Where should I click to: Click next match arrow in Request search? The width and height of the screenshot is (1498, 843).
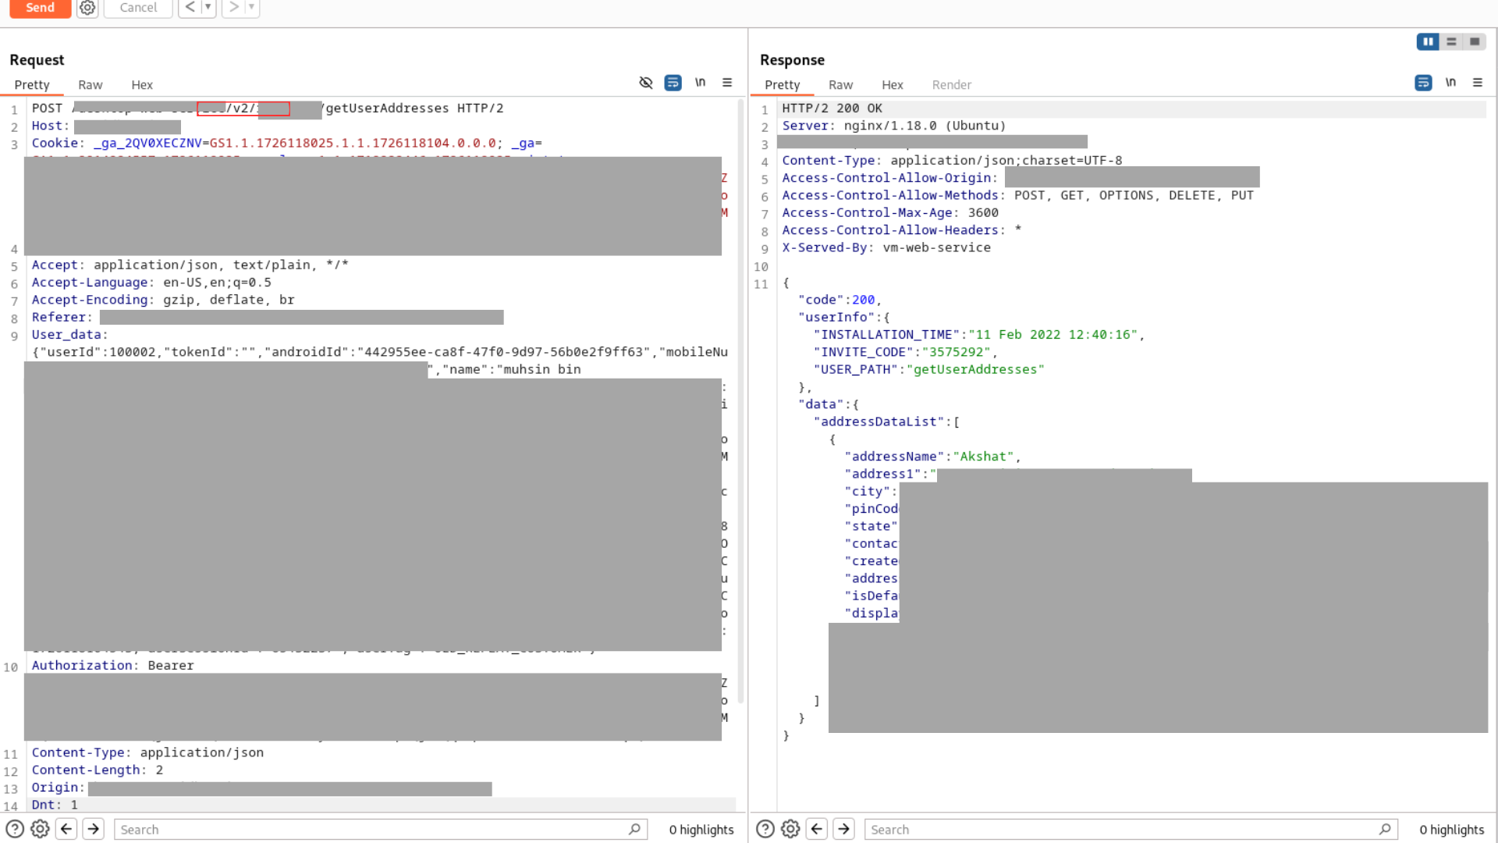pos(94,829)
